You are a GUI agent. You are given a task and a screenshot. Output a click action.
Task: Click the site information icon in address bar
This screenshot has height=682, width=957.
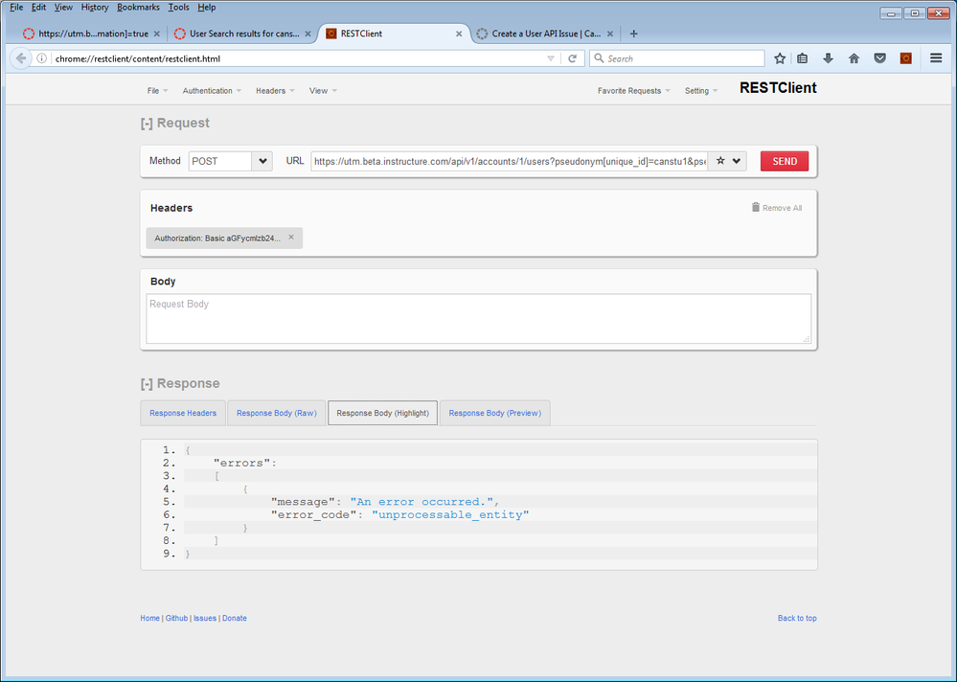click(x=41, y=58)
